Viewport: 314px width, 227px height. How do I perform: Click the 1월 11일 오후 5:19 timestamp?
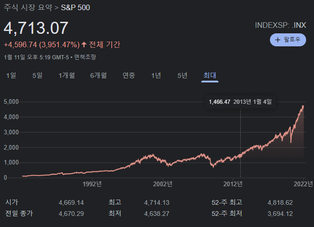click(x=36, y=57)
